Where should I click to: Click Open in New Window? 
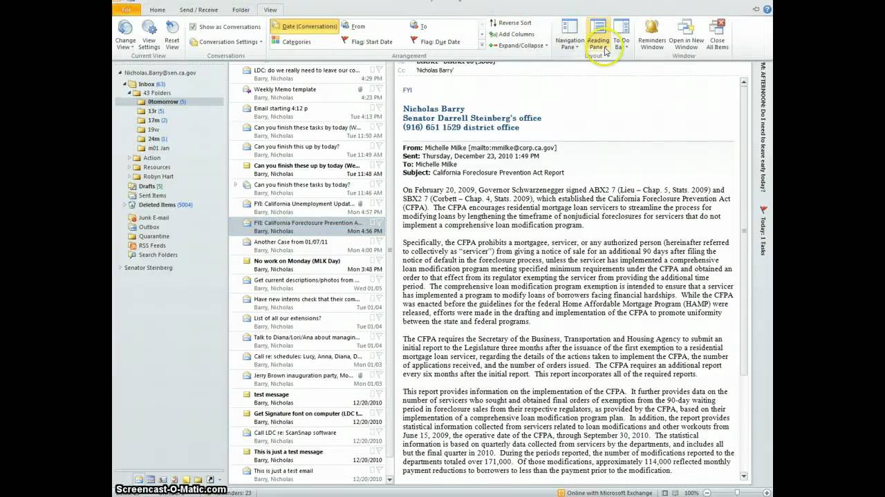click(686, 35)
